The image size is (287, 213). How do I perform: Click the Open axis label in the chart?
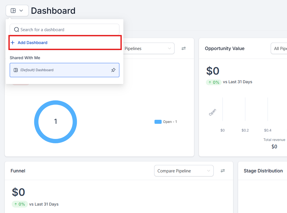212,112
